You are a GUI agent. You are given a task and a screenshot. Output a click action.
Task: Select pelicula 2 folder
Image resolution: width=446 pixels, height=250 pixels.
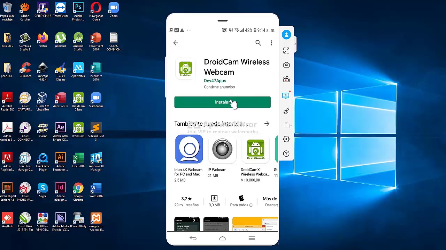pos(7,40)
